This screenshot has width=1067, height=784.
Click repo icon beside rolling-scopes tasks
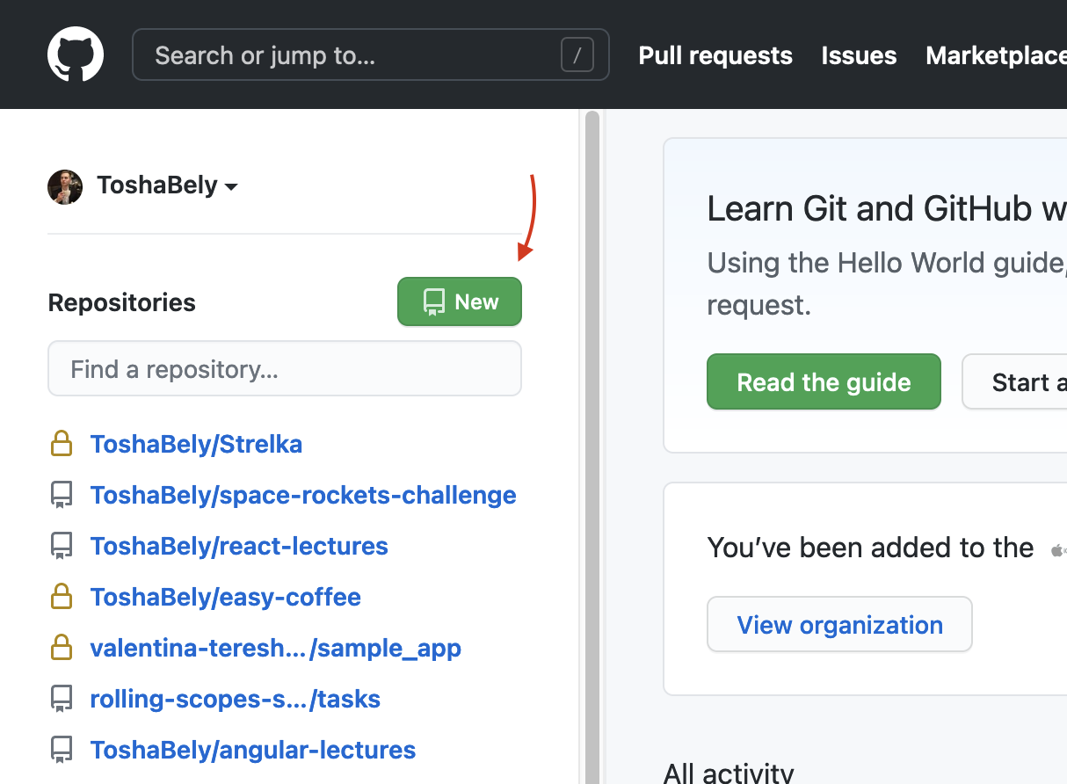tap(62, 700)
